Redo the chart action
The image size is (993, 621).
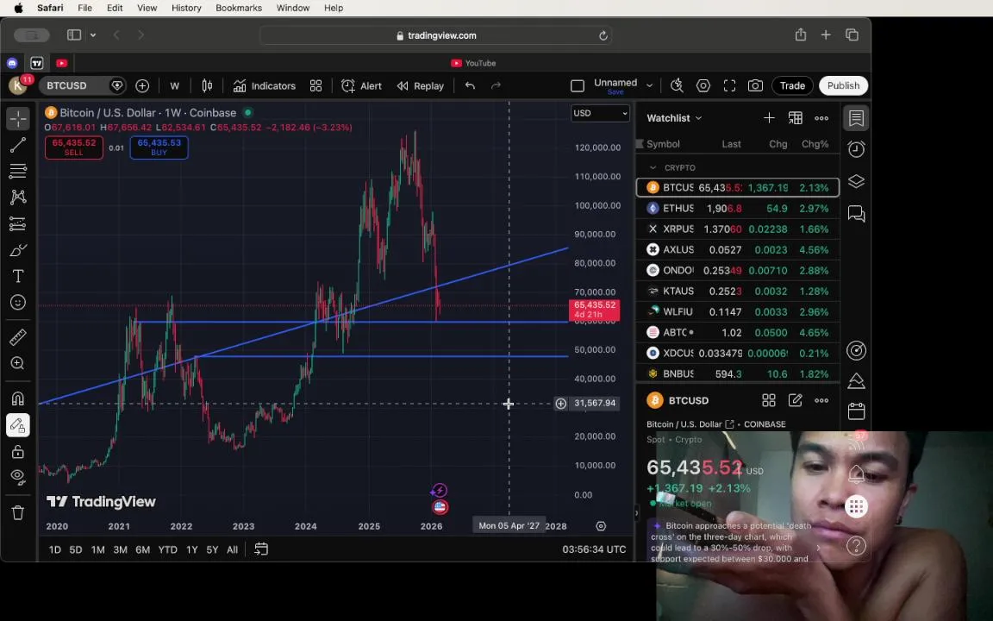(496, 86)
